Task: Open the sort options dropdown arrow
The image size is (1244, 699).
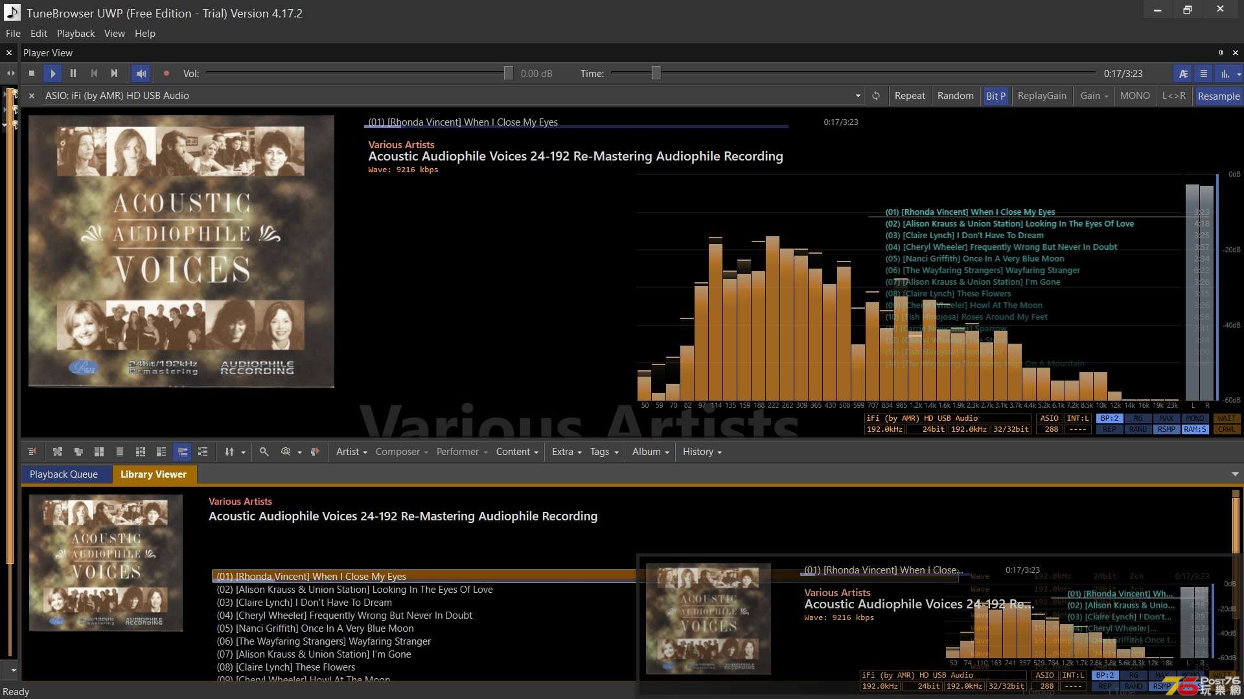Action: (244, 452)
